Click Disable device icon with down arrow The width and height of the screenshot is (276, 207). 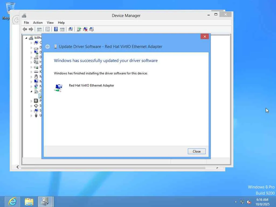coord(91,29)
